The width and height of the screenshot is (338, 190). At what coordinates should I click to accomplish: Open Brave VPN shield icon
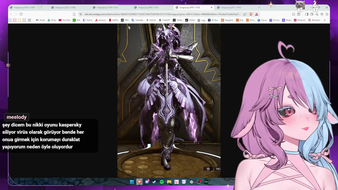point(322,14)
